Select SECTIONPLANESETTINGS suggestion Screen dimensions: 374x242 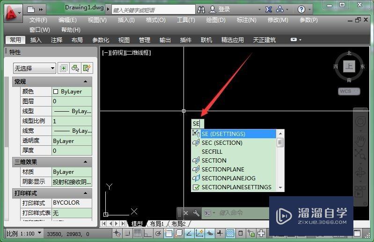coord(234,187)
